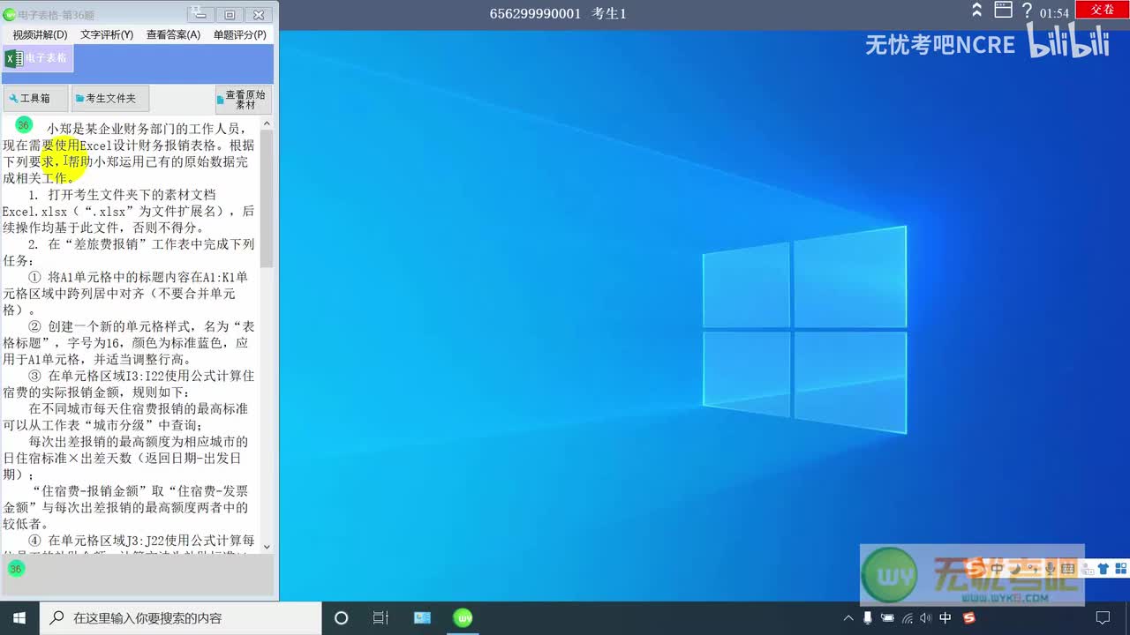
Task: Click the bottom green 36 question indicator
Action: coord(15,569)
